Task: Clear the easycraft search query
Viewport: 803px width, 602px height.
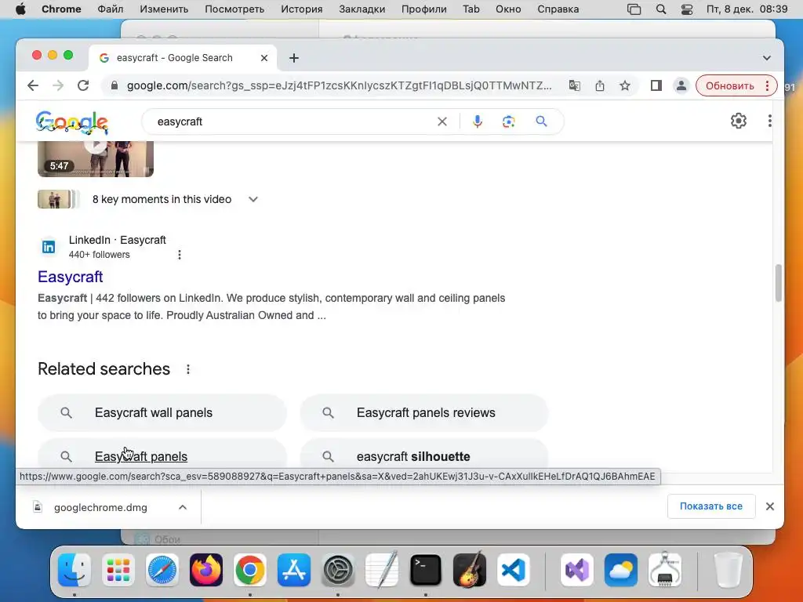Action: (442, 121)
